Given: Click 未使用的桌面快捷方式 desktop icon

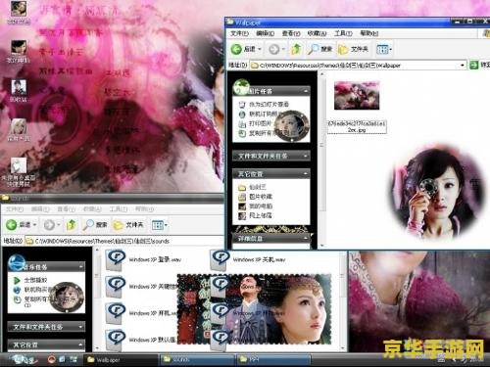Looking at the screenshot, I should [x=19, y=172].
